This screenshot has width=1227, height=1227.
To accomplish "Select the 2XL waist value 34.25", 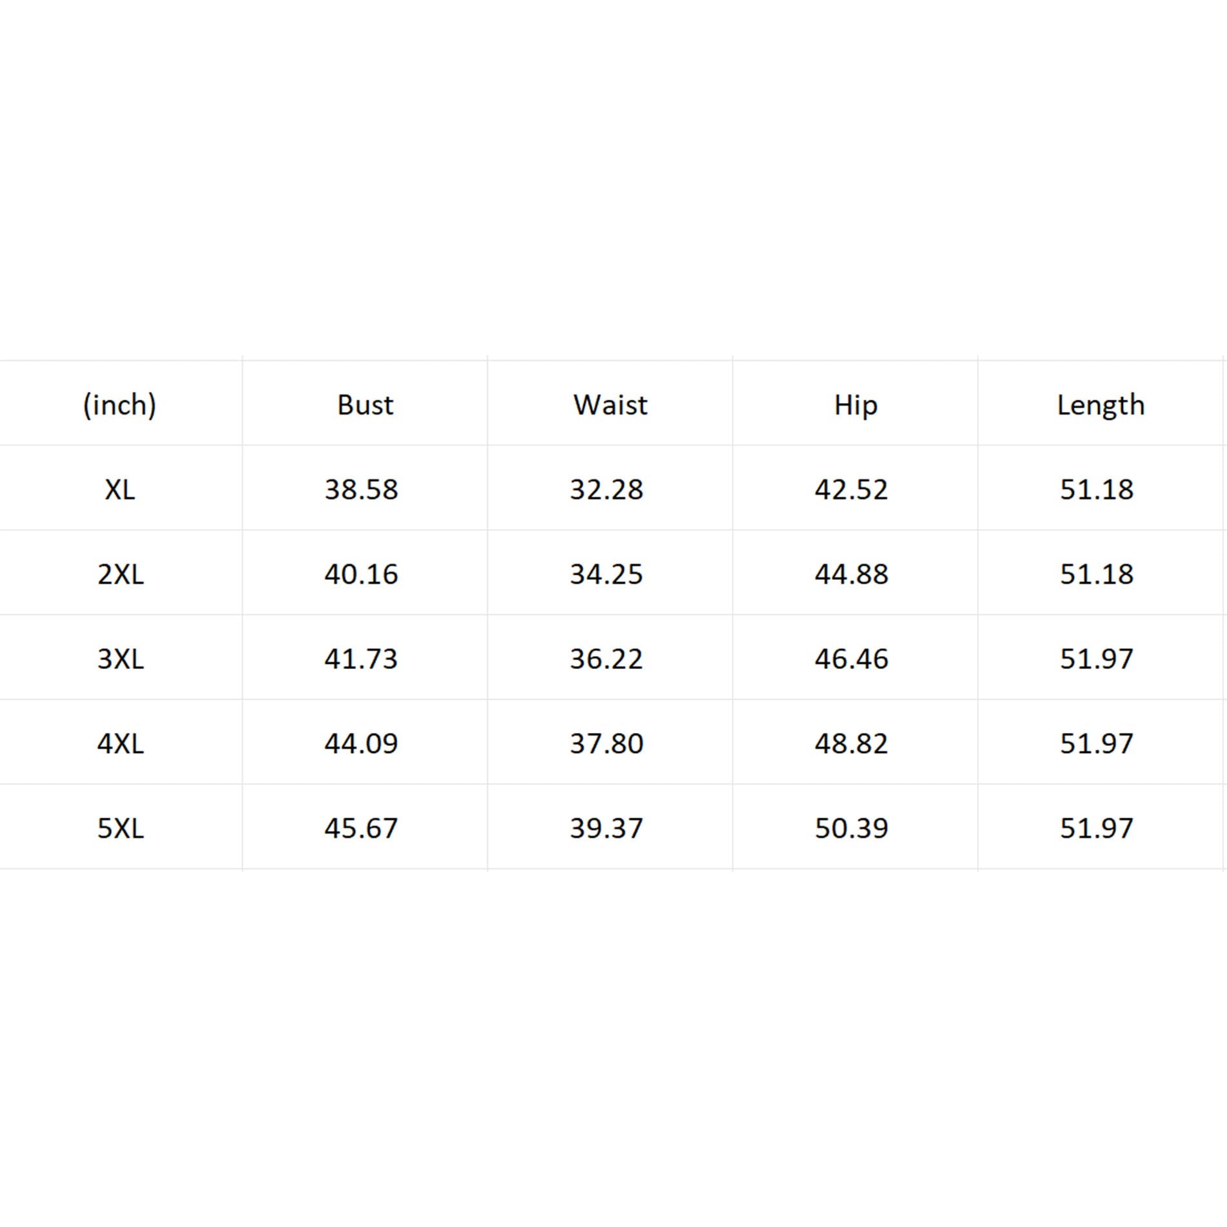I will click(606, 574).
